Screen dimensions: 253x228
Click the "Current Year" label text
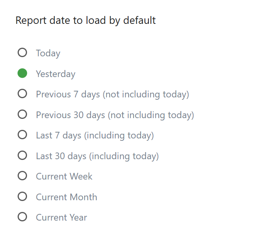pos(61,217)
